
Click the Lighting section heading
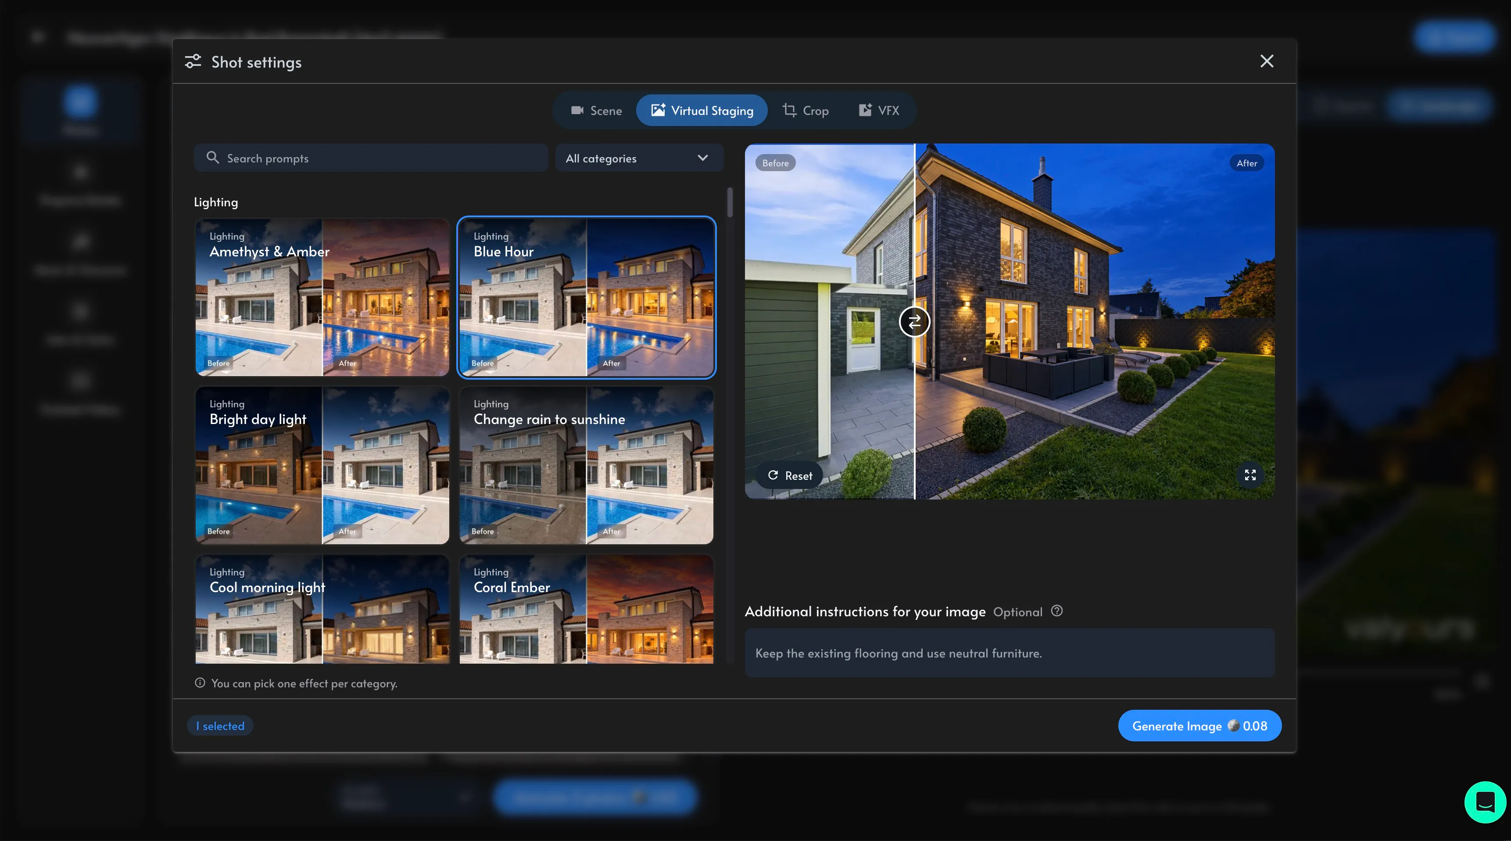pyautogui.click(x=216, y=202)
